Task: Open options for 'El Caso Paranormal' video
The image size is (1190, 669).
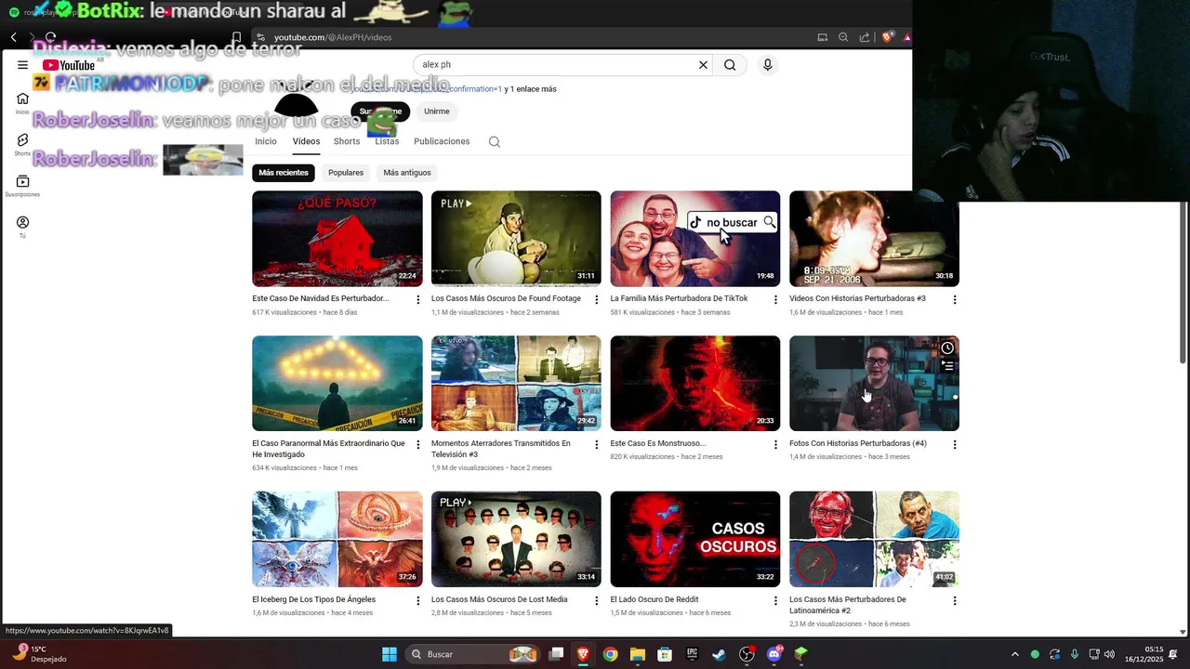Action: tap(417, 444)
